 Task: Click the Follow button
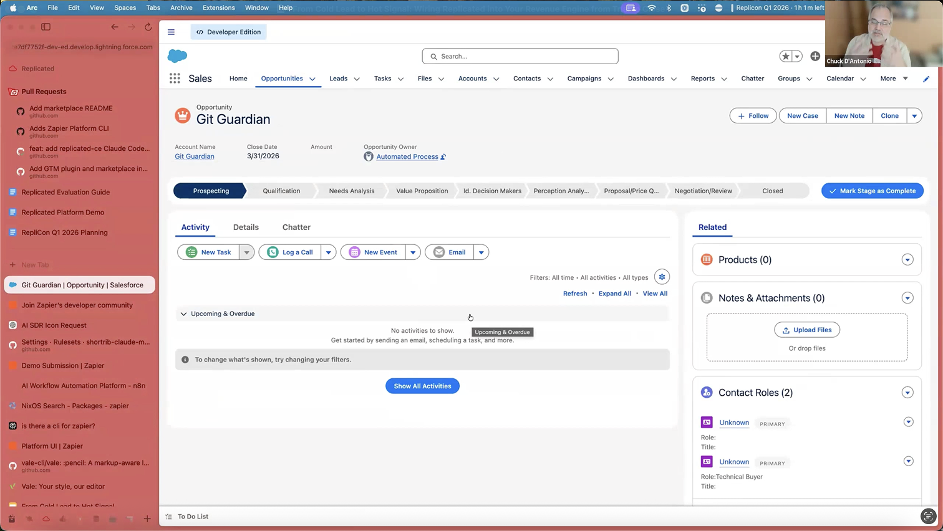point(753,116)
